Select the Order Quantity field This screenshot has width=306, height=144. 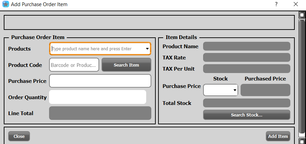(x=97, y=97)
